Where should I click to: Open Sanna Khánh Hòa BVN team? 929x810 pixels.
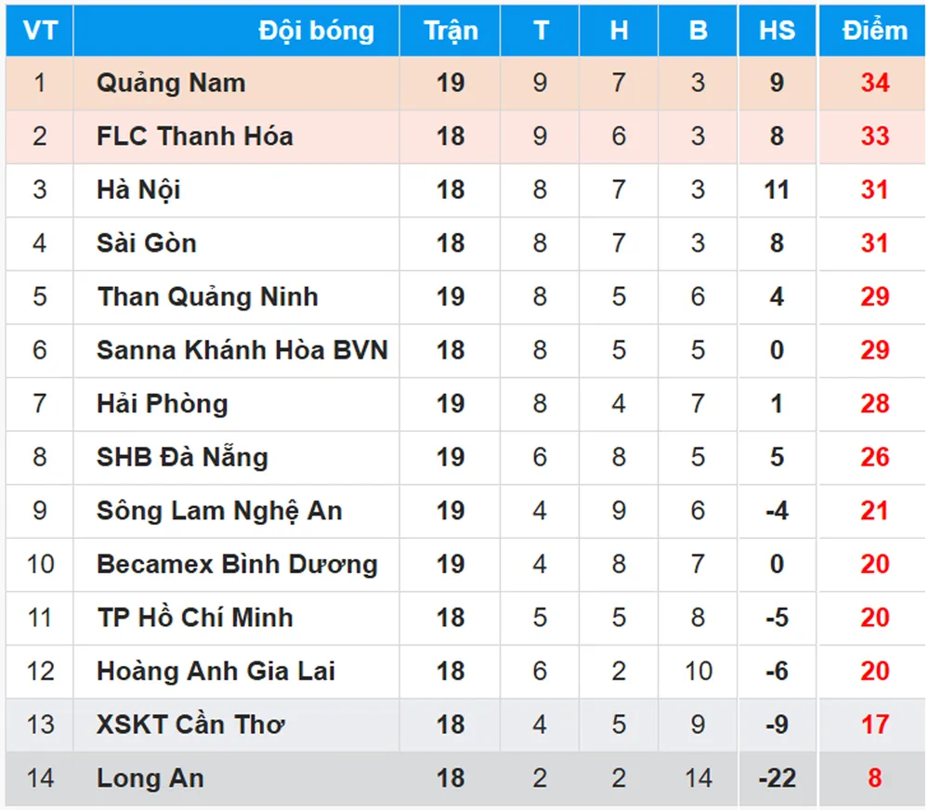click(x=242, y=350)
